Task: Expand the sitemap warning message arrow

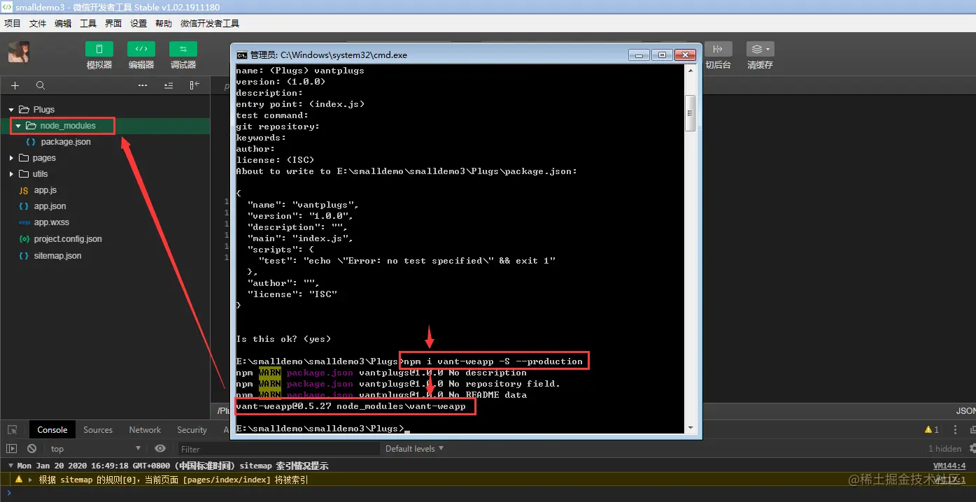Action: [x=30, y=480]
